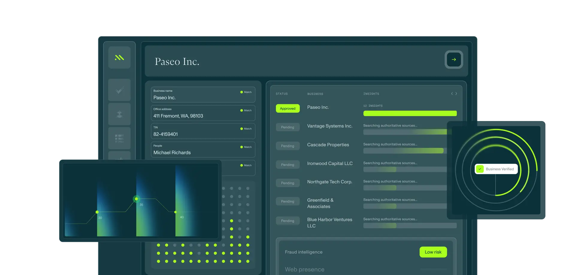Select the TIN field 82-4159401

click(203, 131)
